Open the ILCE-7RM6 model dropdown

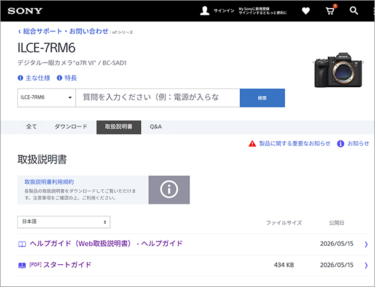pyautogui.click(x=46, y=98)
